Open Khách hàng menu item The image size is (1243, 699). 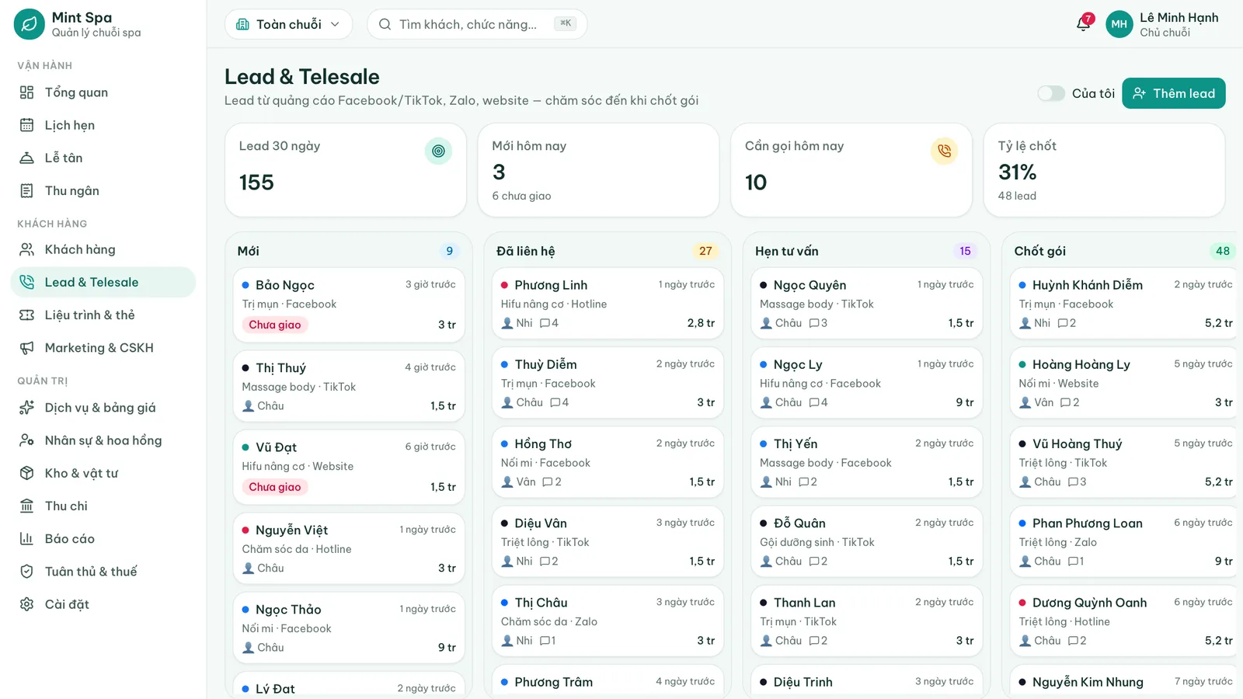(103, 249)
